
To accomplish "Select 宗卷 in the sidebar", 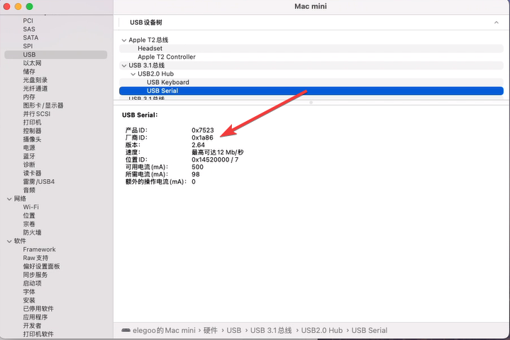I will pos(29,224).
